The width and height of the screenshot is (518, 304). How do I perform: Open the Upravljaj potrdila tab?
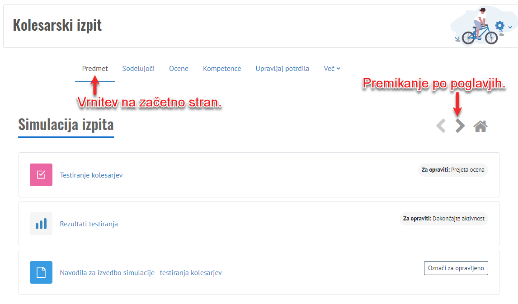[282, 69]
